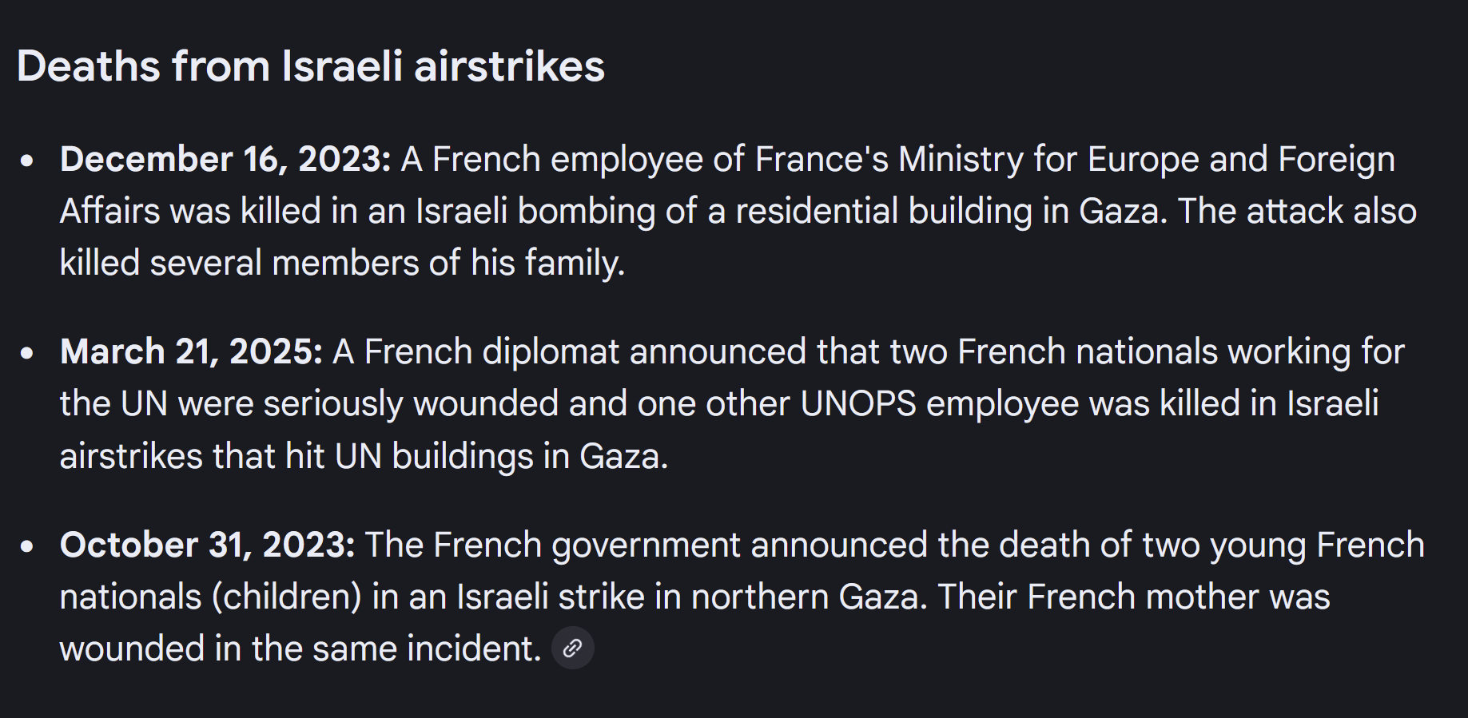Click the bold "March 21, 2025:" date

pyautogui.click(x=191, y=352)
